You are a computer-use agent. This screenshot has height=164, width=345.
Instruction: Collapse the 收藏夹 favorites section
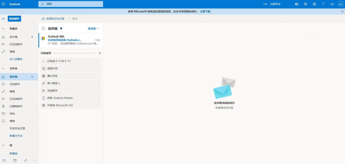coord(3,29)
